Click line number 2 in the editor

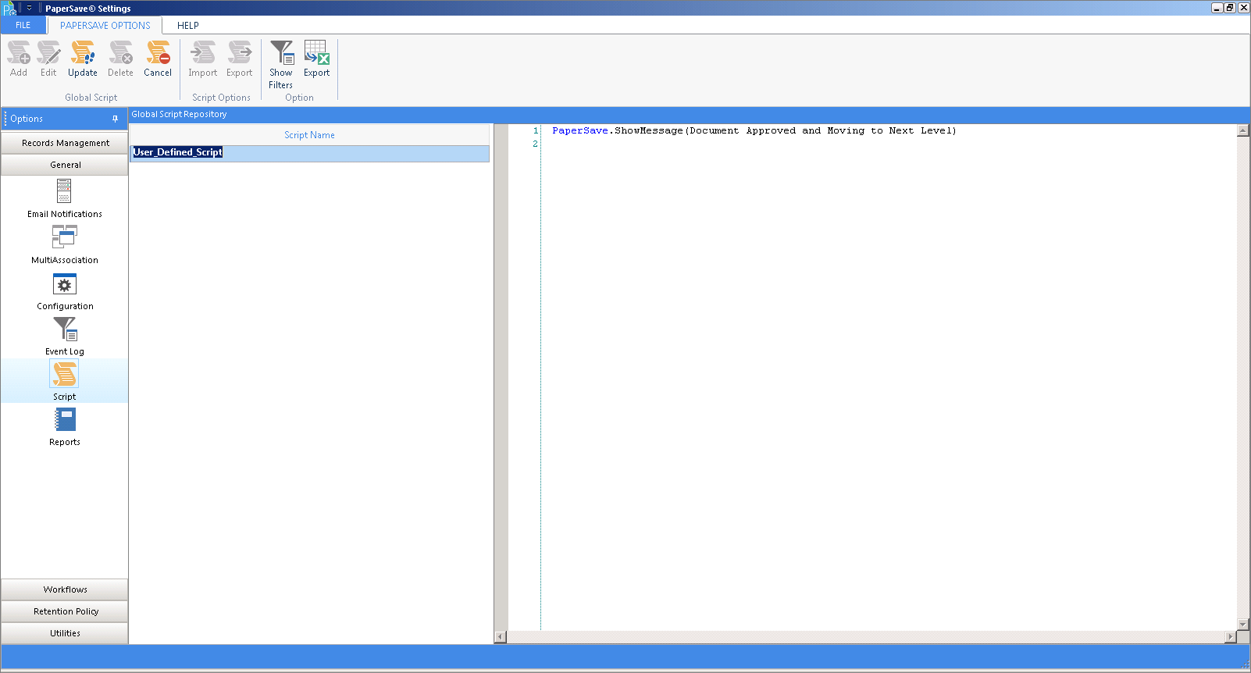coord(535,144)
